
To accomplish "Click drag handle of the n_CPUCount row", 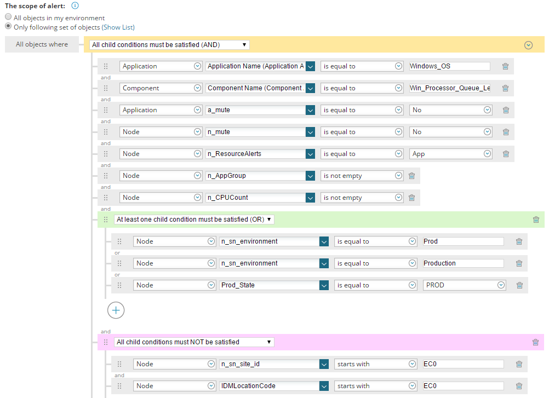I will pos(106,198).
